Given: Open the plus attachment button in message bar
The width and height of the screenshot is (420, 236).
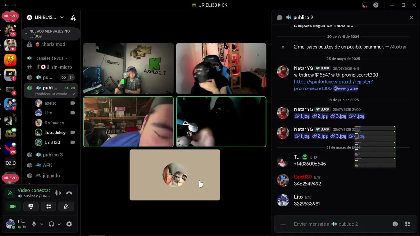Looking at the screenshot, I should pos(283,224).
